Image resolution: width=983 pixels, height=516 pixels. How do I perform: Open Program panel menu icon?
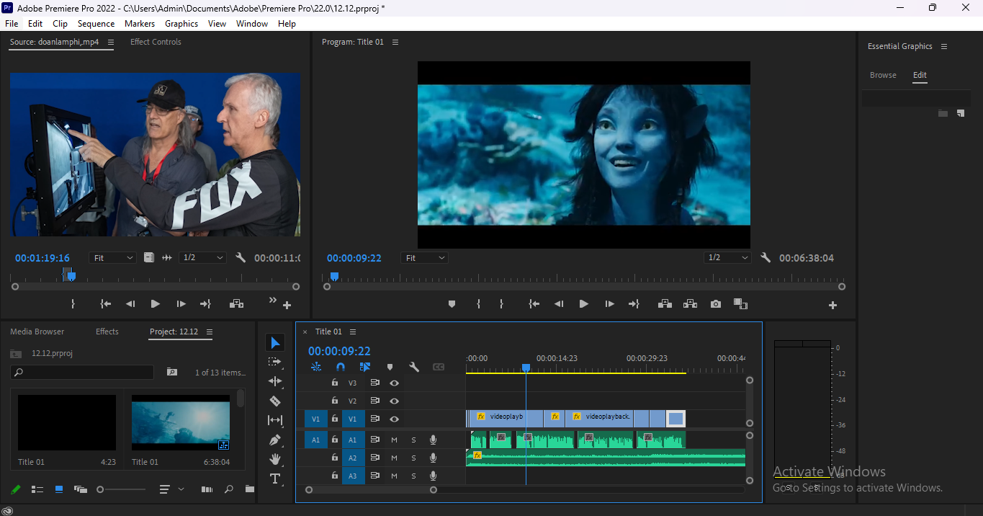395,42
